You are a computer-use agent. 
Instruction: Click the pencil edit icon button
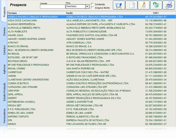coord(144,5)
